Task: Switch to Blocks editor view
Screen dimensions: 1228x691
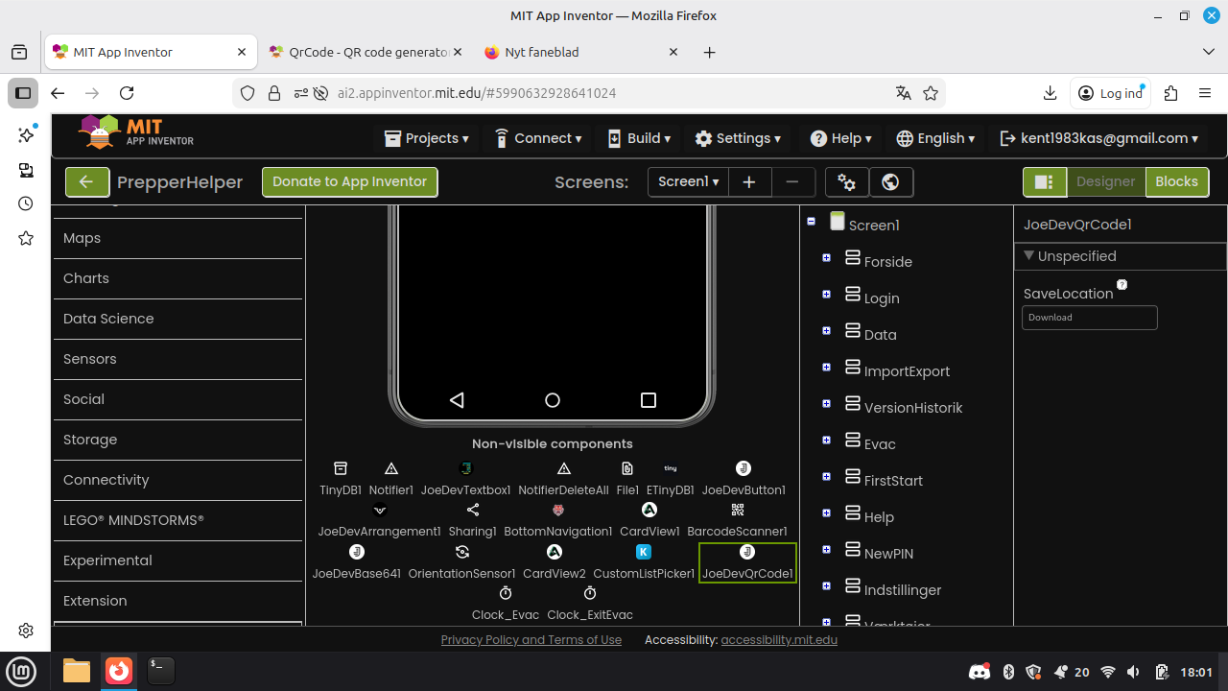Action: click(1176, 181)
